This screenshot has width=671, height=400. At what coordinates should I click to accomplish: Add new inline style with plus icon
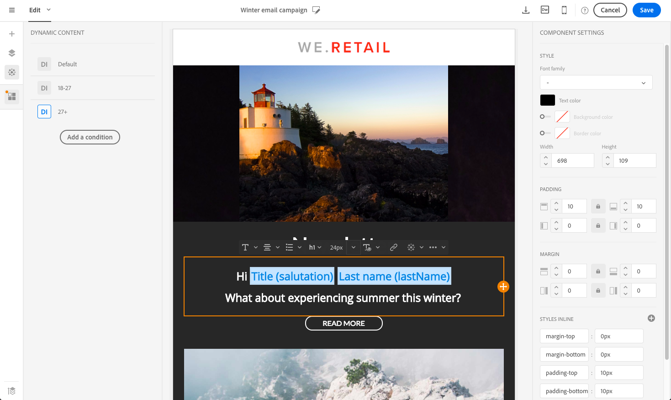[x=651, y=318]
